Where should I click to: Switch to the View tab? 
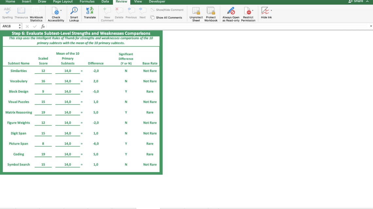click(137, 2)
